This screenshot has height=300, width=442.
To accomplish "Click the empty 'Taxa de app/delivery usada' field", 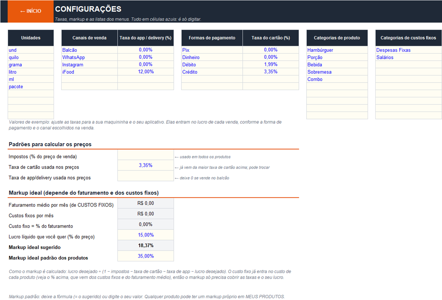I will tap(146, 176).
